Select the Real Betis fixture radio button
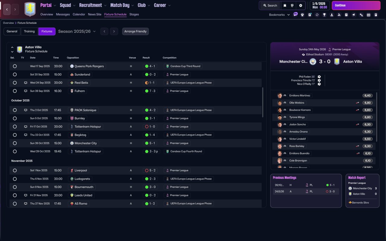Image resolution: width=386 pixels, height=241 pixels. [15, 83]
